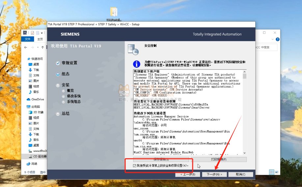Open the 主页 tab in Explorer

click(x=40, y=39)
